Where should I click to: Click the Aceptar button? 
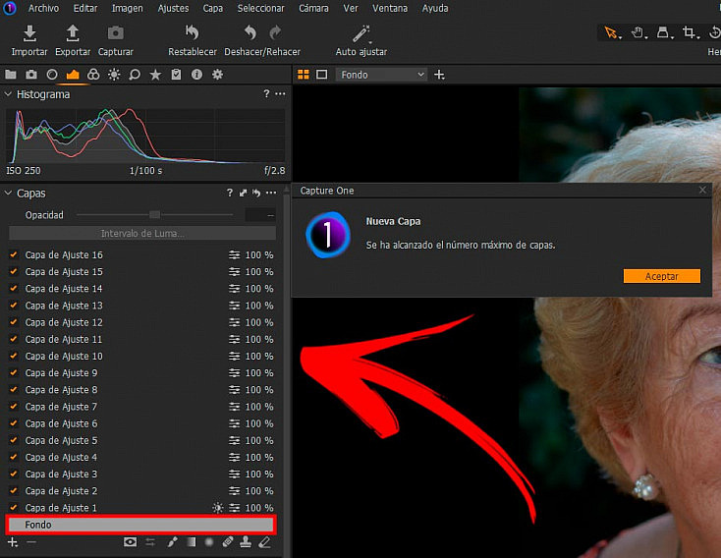[662, 276]
